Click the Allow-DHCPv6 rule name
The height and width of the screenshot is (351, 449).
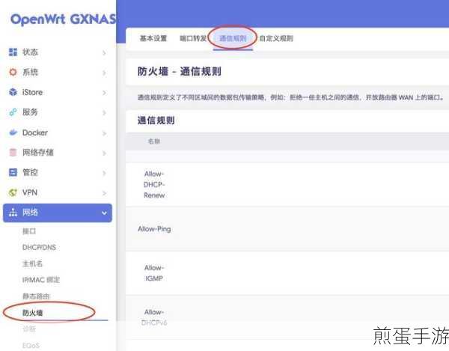154,317
